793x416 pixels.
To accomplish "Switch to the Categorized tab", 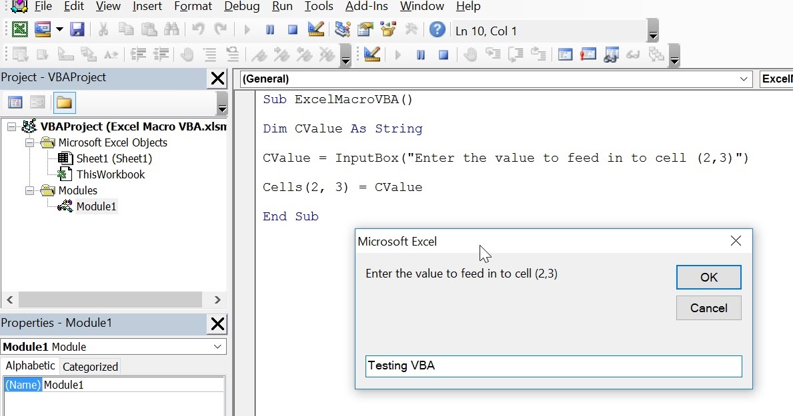I will click(x=90, y=367).
